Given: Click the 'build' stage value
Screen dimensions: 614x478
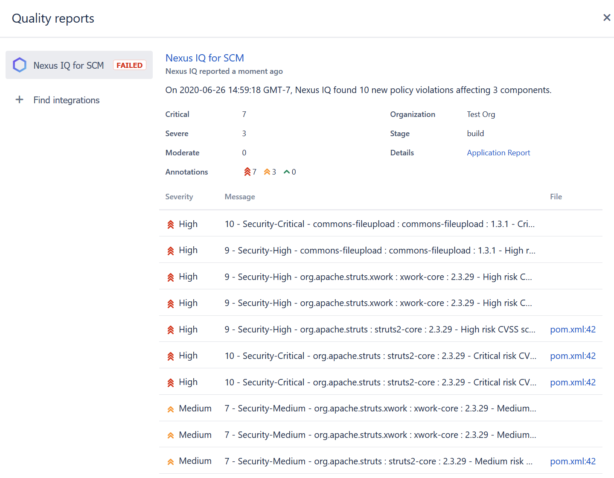Looking at the screenshot, I should 475,134.
